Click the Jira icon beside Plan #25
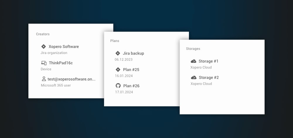This screenshot has width=293, height=138. [118, 70]
